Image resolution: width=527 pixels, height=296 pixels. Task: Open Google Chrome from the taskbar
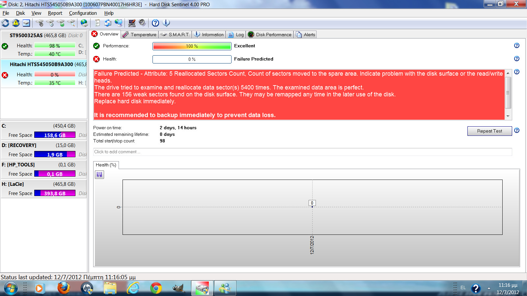(156, 288)
